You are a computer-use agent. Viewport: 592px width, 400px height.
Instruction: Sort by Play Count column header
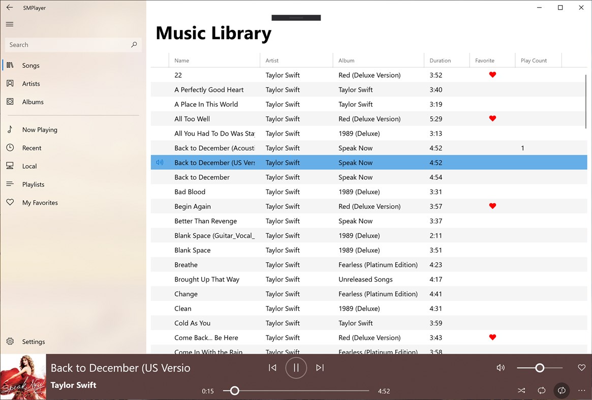click(538, 60)
